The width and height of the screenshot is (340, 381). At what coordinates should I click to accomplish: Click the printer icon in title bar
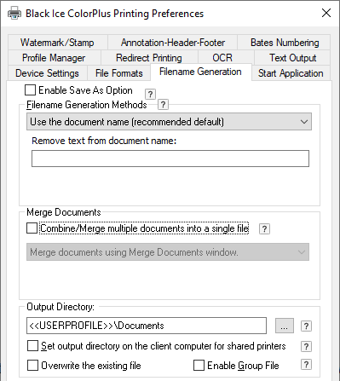click(x=14, y=13)
